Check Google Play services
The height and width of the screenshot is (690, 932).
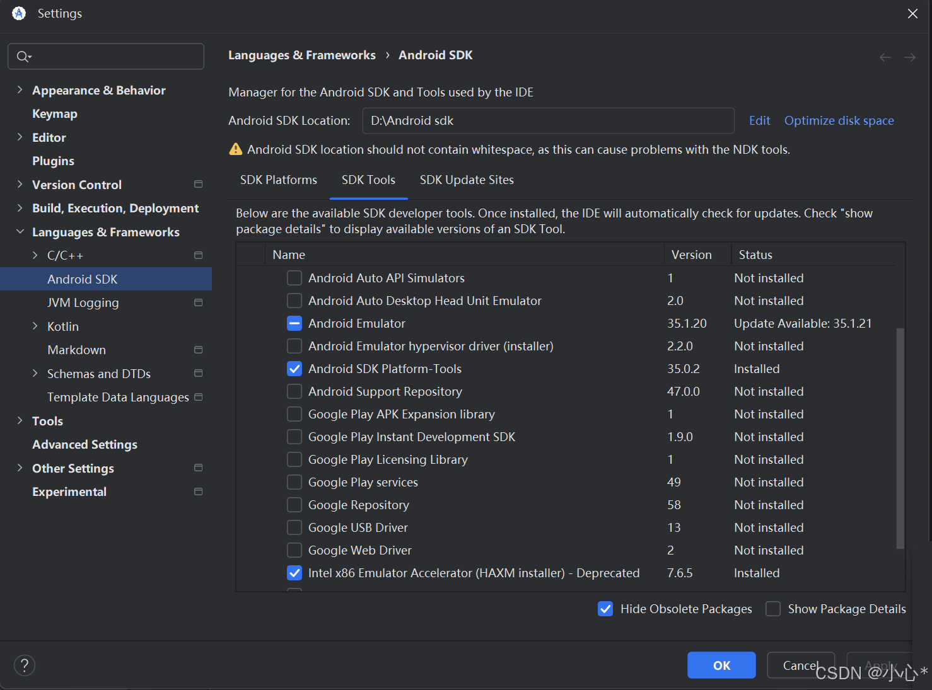(294, 482)
